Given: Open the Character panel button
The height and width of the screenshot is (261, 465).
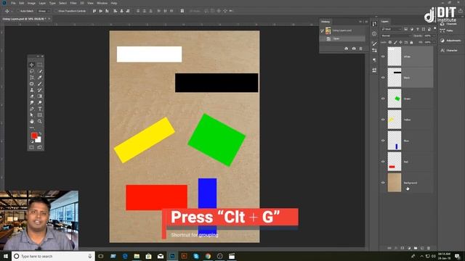Looking at the screenshot, I should [449, 50].
